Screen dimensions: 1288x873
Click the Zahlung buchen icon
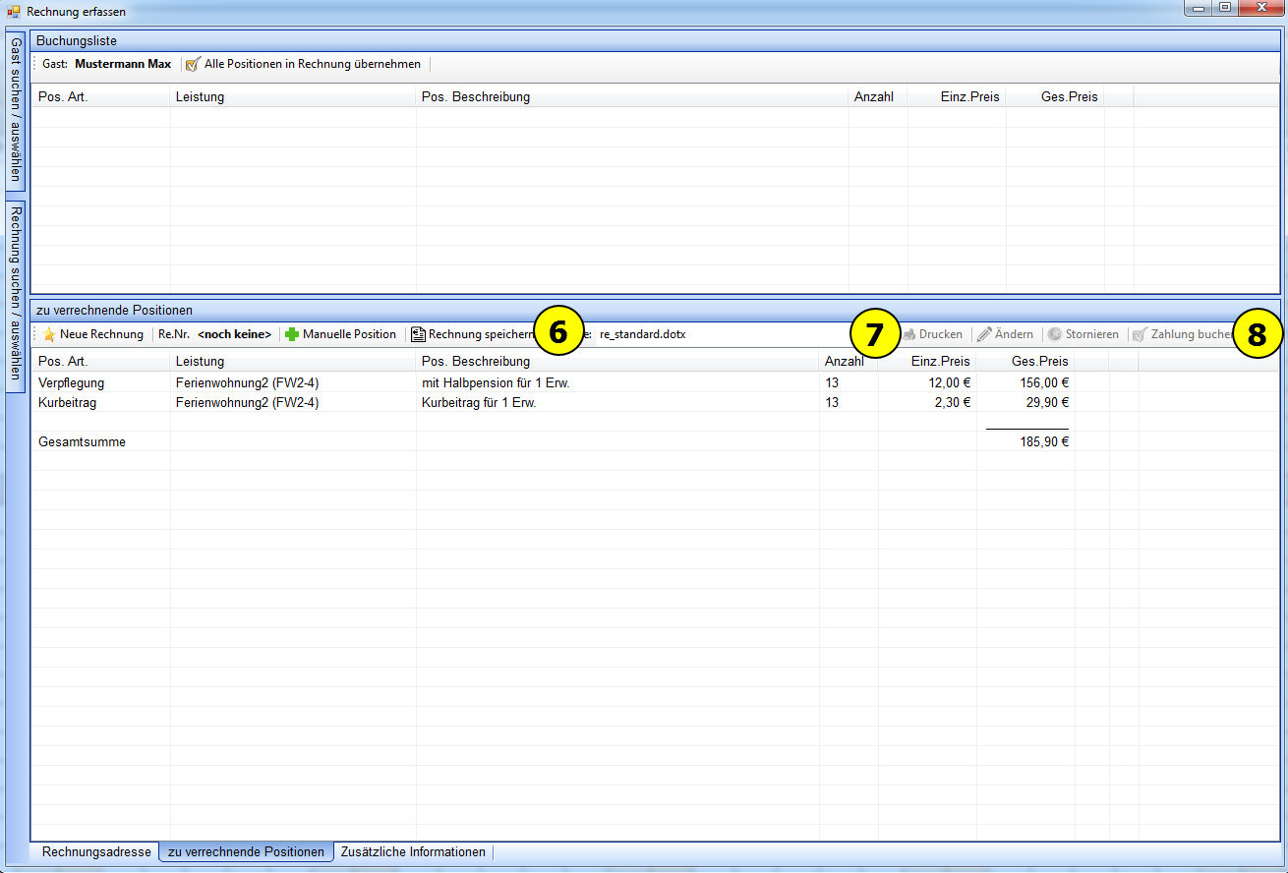[1140, 334]
